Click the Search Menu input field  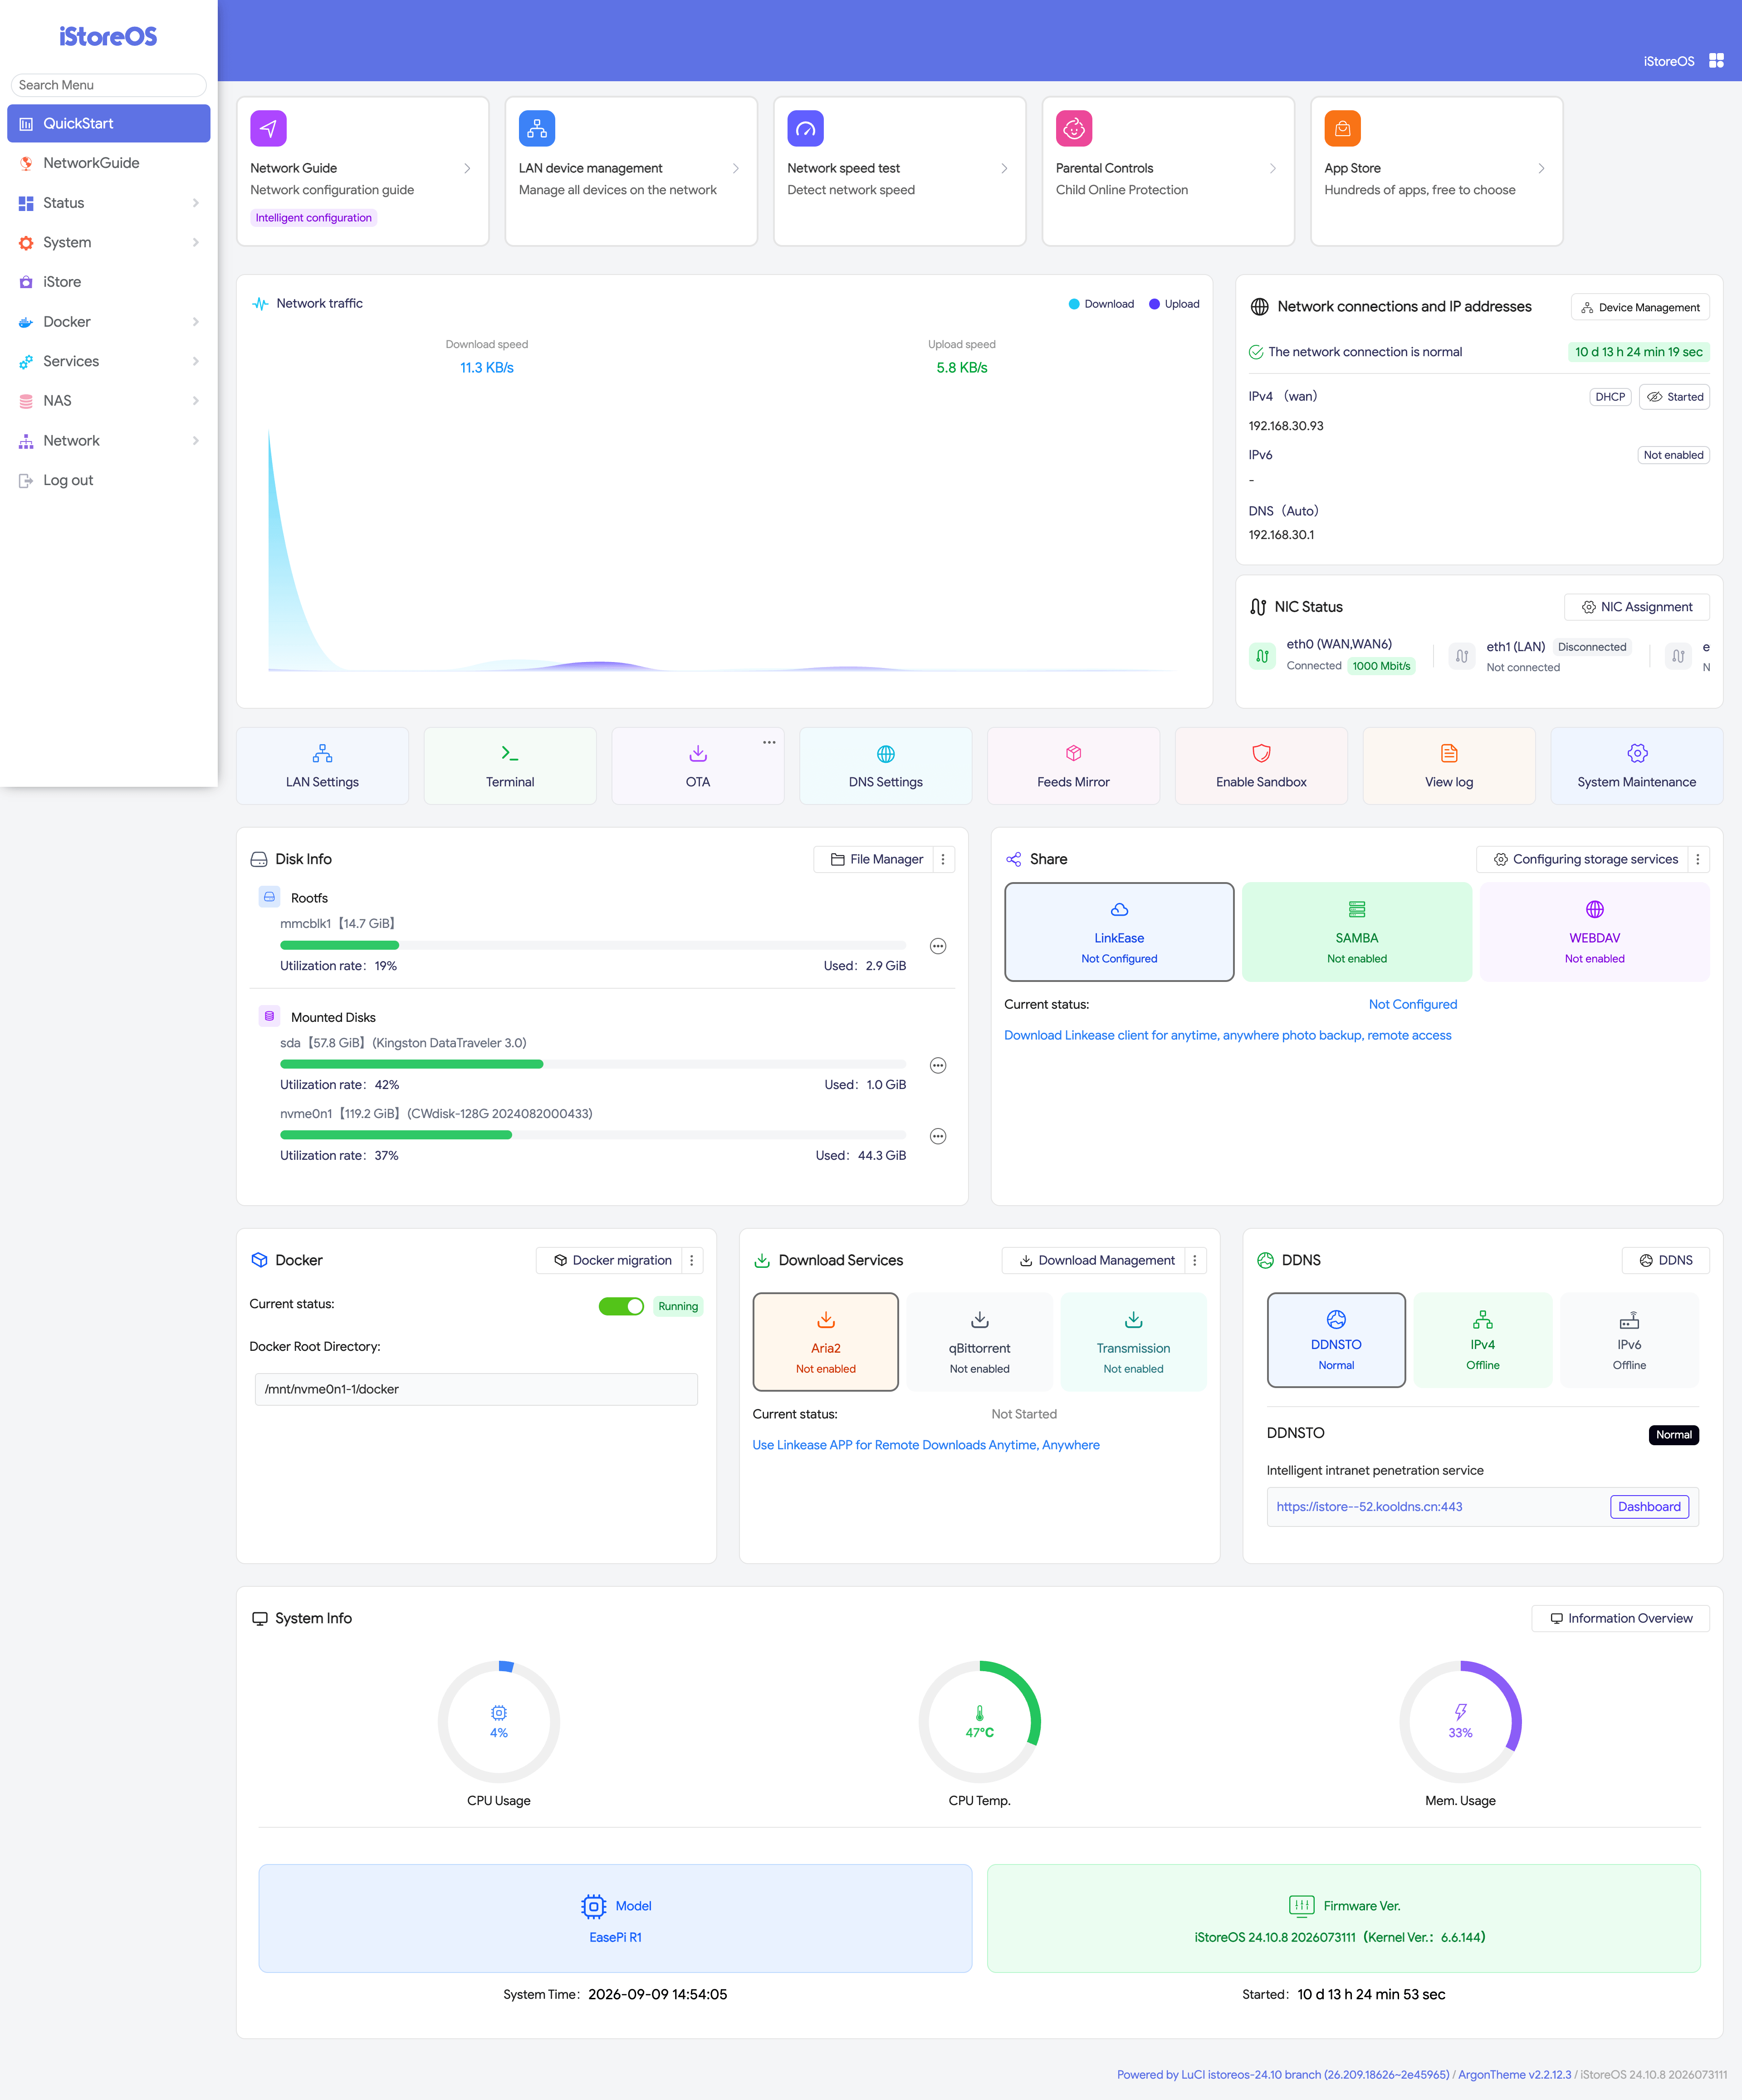click(x=109, y=85)
